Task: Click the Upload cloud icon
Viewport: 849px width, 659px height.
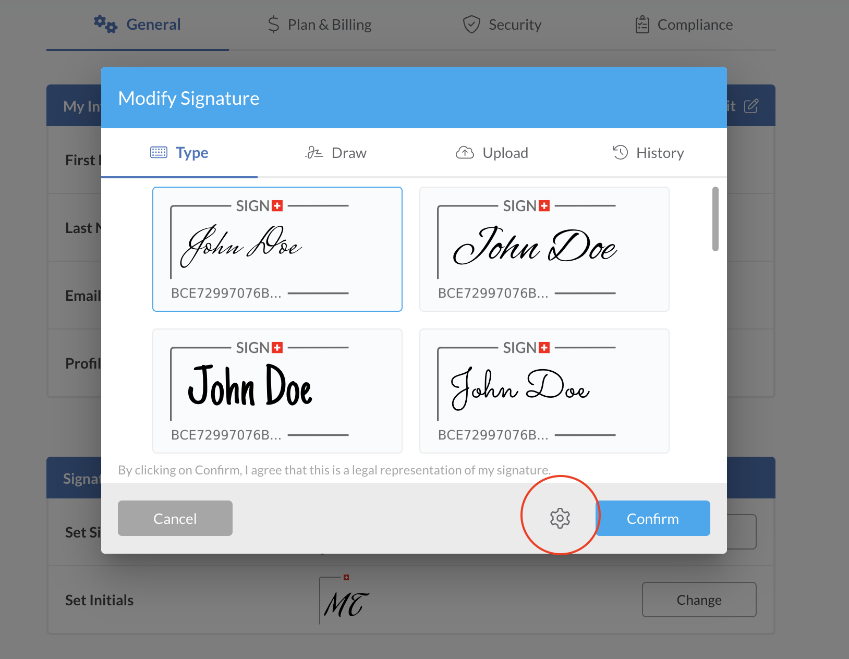Action: [x=465, y=152]
